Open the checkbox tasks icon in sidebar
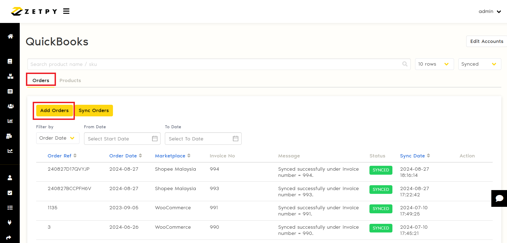Screen dimensions: 507x243 [x=10, y=193]
